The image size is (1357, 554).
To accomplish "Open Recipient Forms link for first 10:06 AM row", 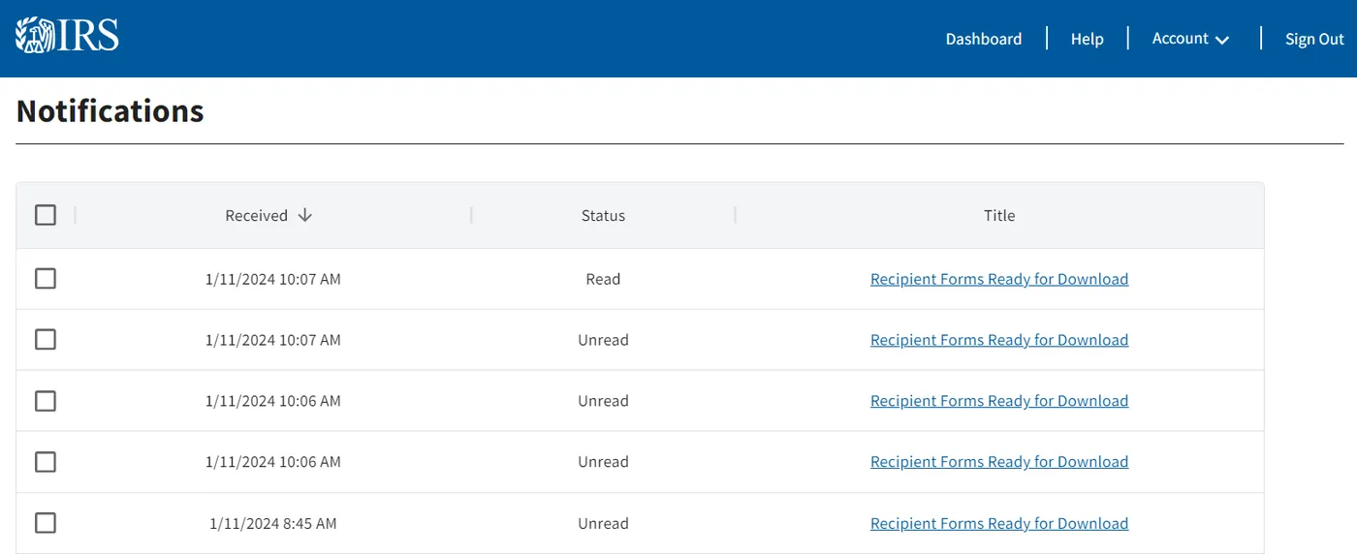I will (999, 401).
